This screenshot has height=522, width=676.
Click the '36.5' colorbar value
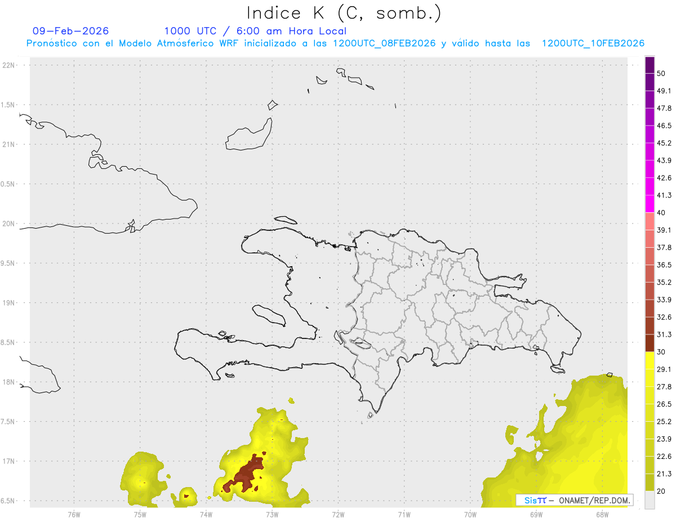coord(664,265)
